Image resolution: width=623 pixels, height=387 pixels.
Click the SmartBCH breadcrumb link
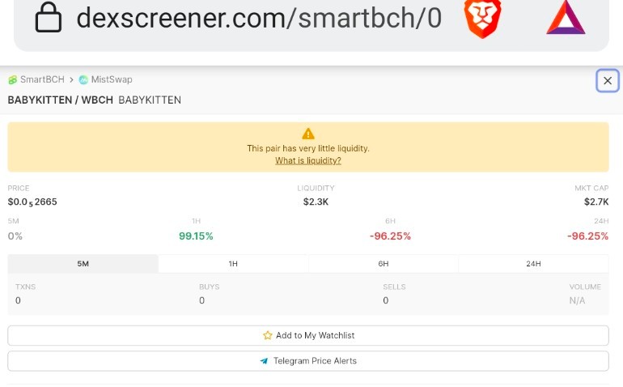coord(42,79)
